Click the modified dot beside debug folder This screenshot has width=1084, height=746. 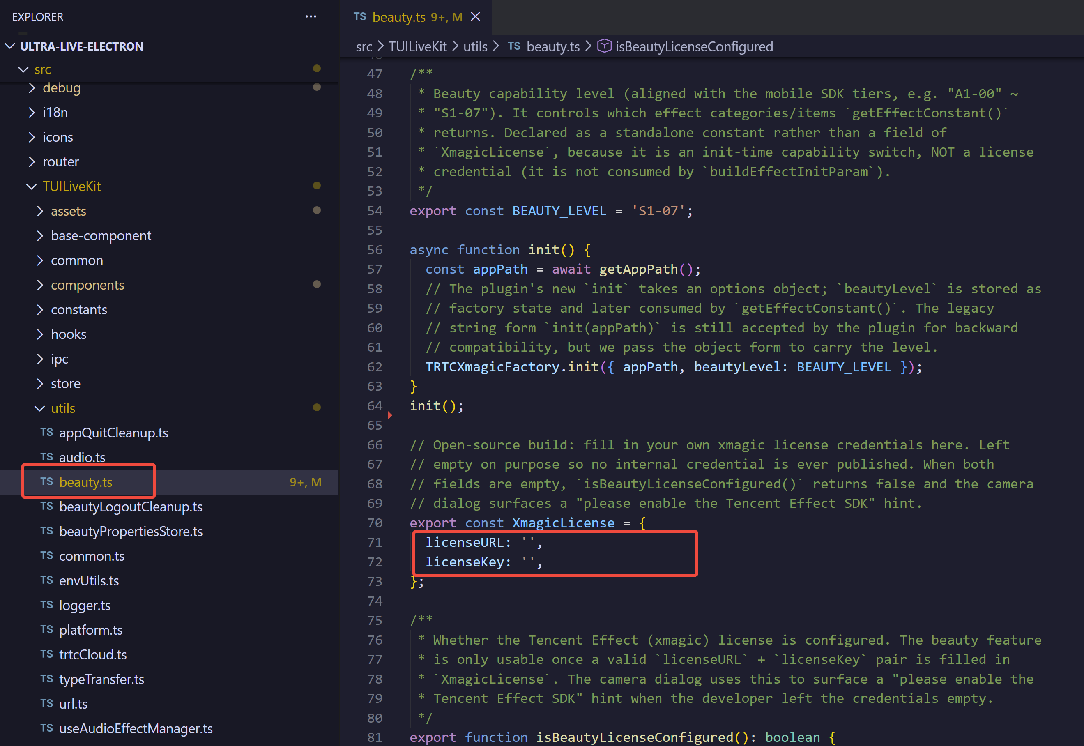click(317, 87)
